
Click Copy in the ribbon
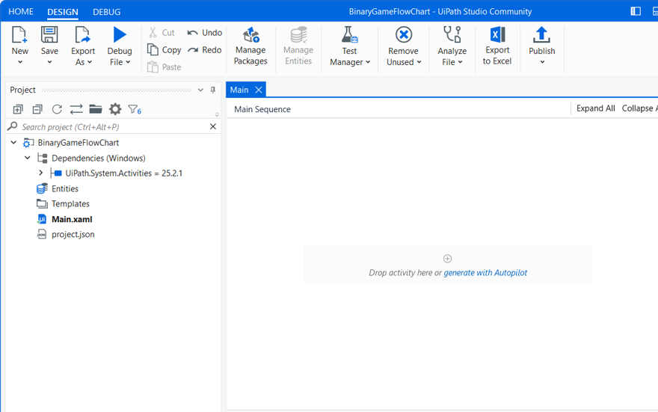click(164, 50)
